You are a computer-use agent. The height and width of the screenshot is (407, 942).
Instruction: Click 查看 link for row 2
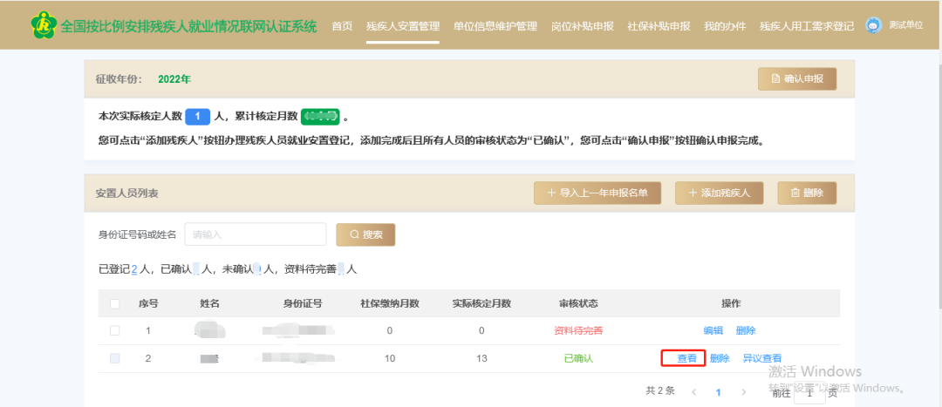(x=686, y=358)
